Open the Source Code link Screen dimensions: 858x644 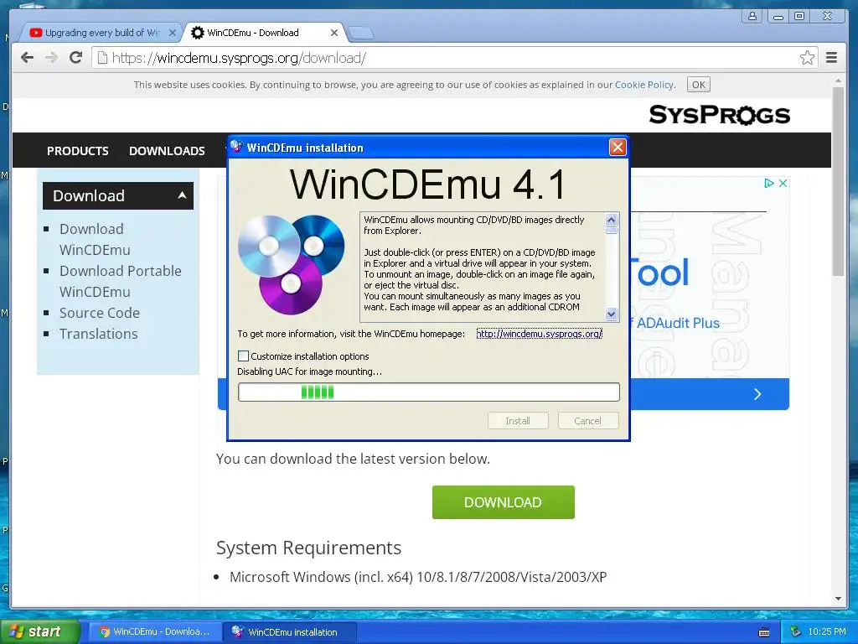[100, 313]
